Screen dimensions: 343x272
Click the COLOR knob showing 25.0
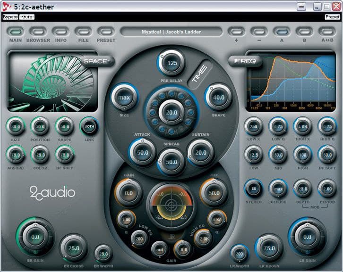coord(40,155)
